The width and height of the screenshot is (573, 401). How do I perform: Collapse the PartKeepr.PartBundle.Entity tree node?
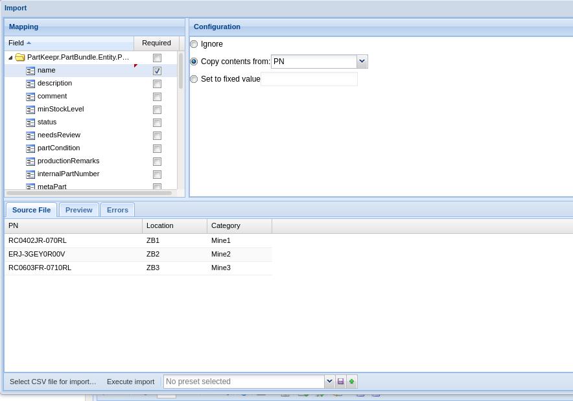(x=10, y=57)
